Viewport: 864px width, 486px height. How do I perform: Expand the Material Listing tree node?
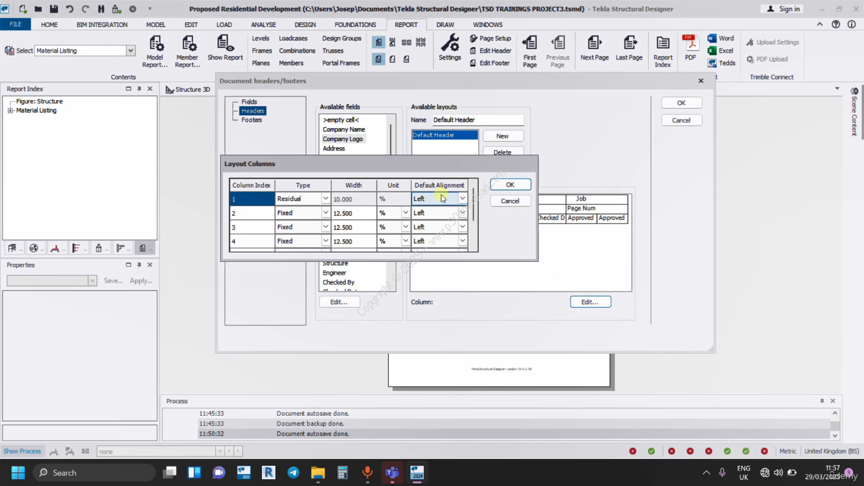coord(10,111)
